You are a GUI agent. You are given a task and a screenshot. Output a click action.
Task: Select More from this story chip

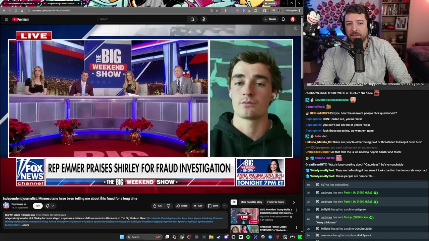tap(251, 202)
